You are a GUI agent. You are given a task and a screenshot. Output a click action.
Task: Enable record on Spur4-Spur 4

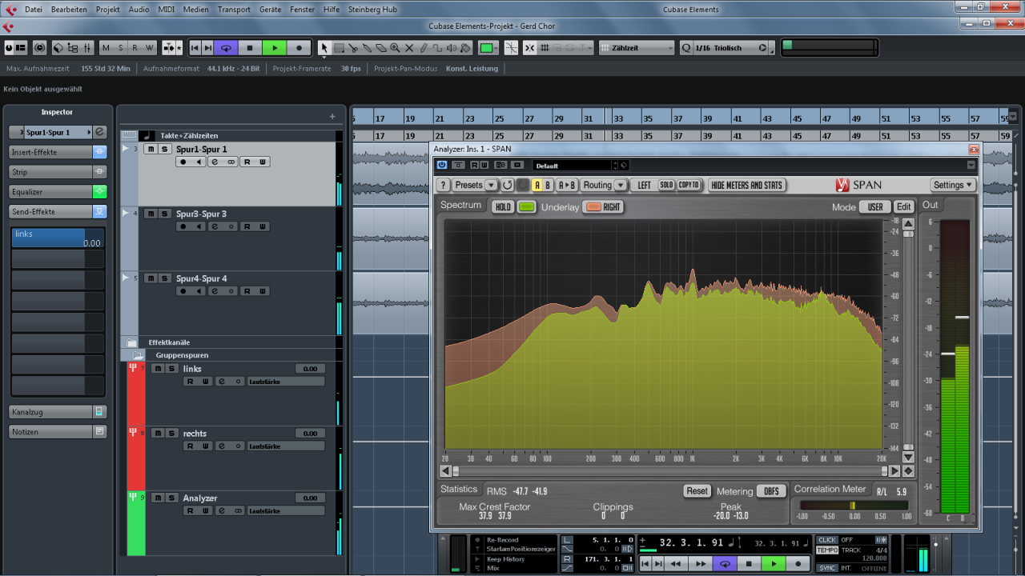(x=183, y=291)
